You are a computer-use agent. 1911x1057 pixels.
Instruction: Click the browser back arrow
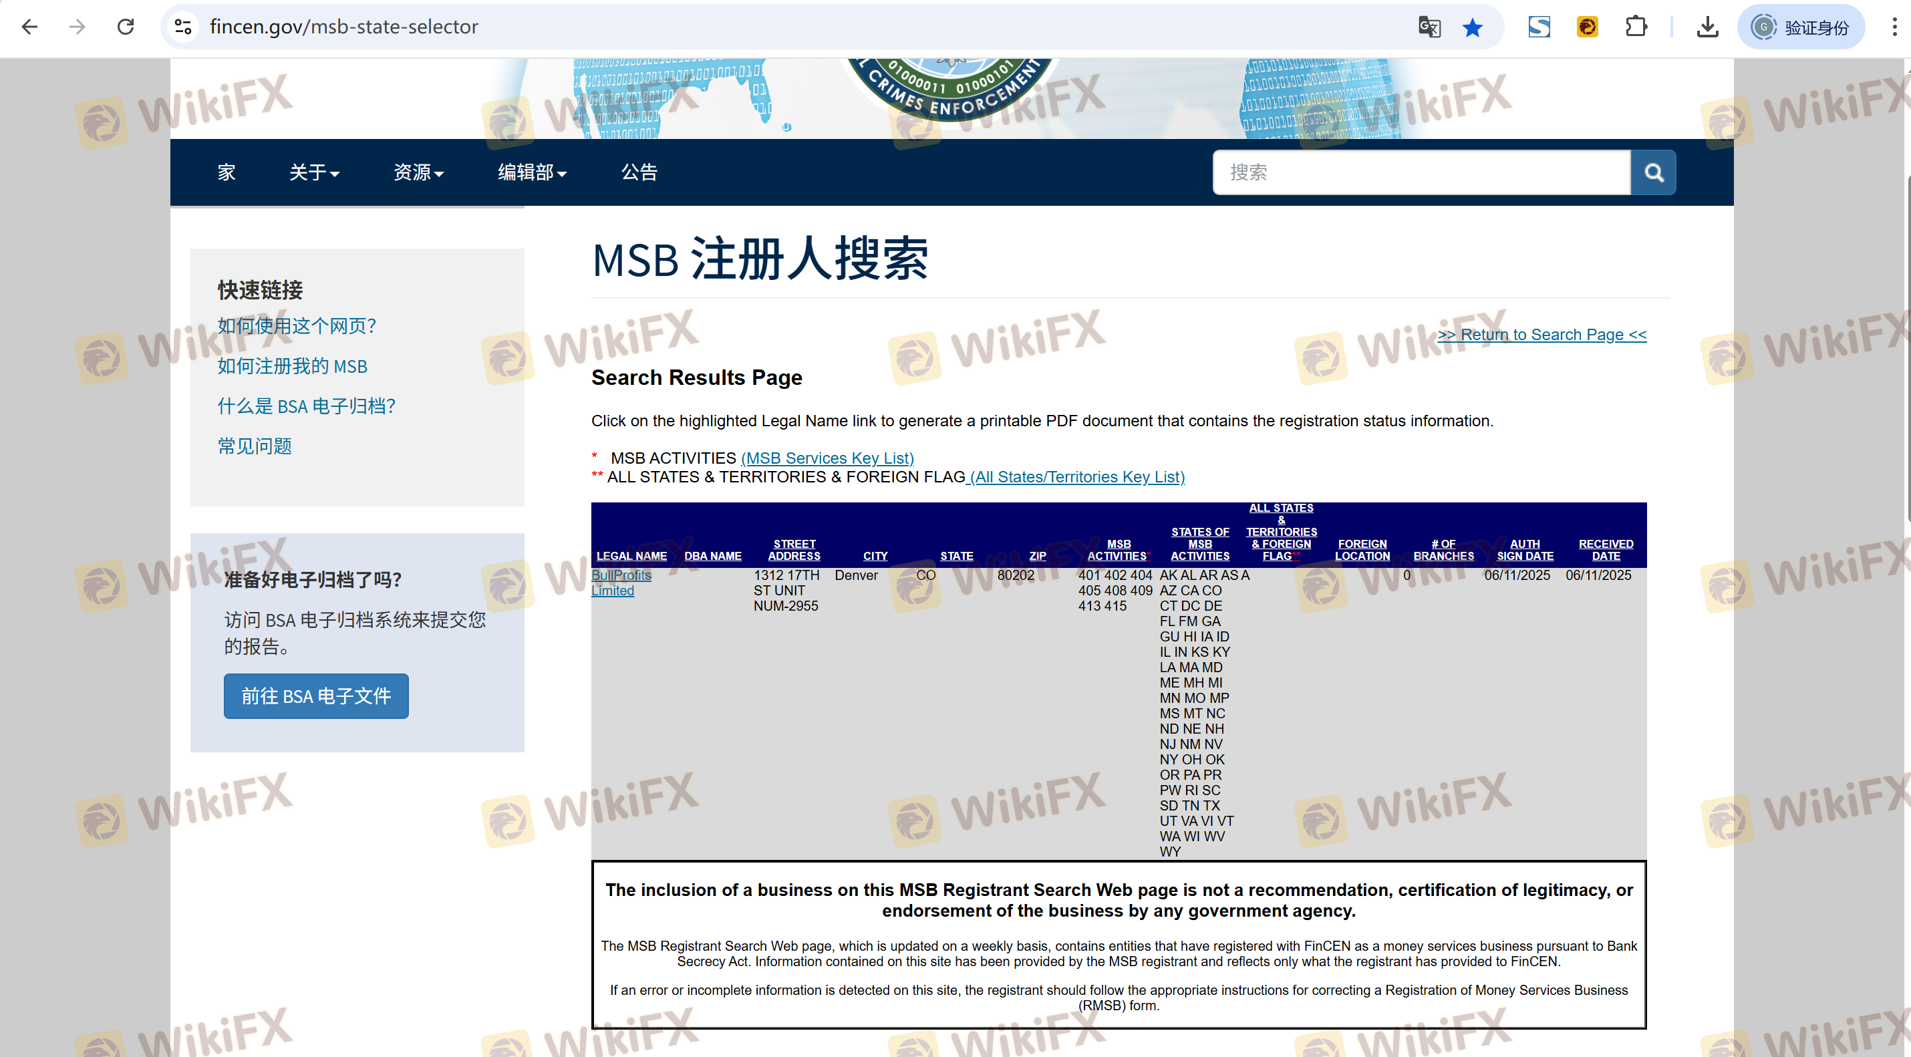tap(29, 27)
